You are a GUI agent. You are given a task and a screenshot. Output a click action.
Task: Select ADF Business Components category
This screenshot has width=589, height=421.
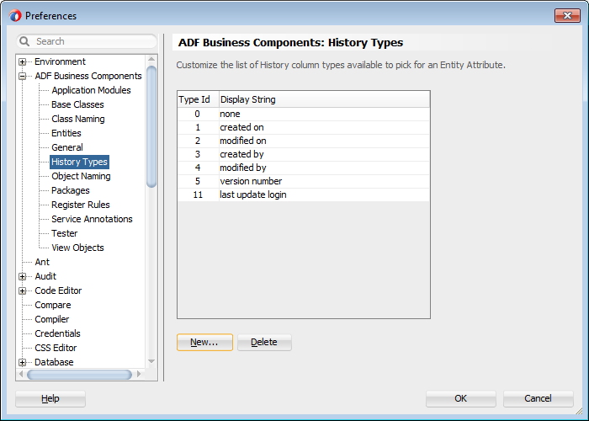pos(88,76)
